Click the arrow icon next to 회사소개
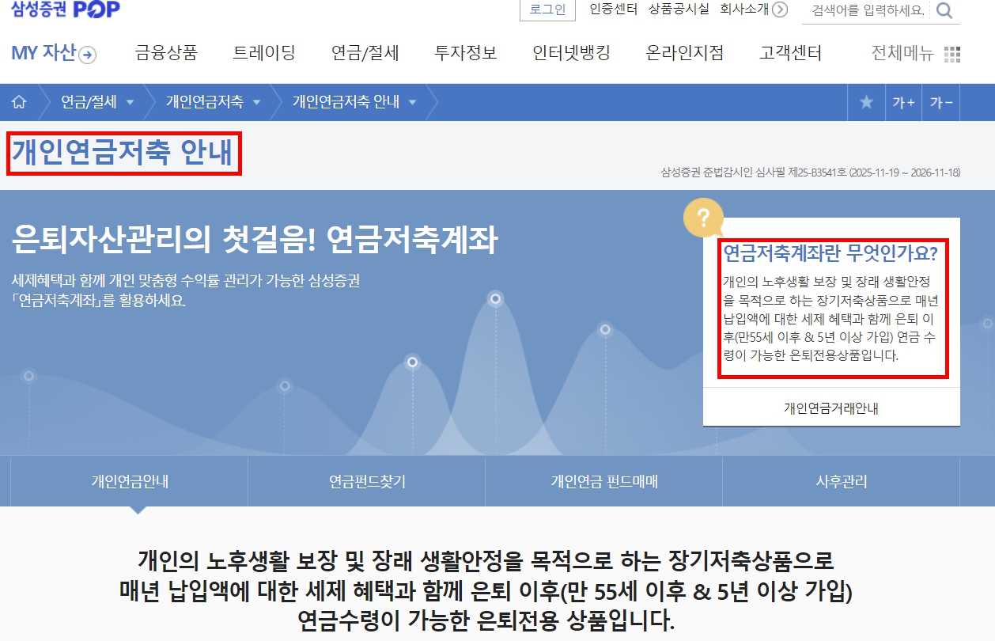The width and height of the screenshot is (995, 641). click(x=780, y=9)
